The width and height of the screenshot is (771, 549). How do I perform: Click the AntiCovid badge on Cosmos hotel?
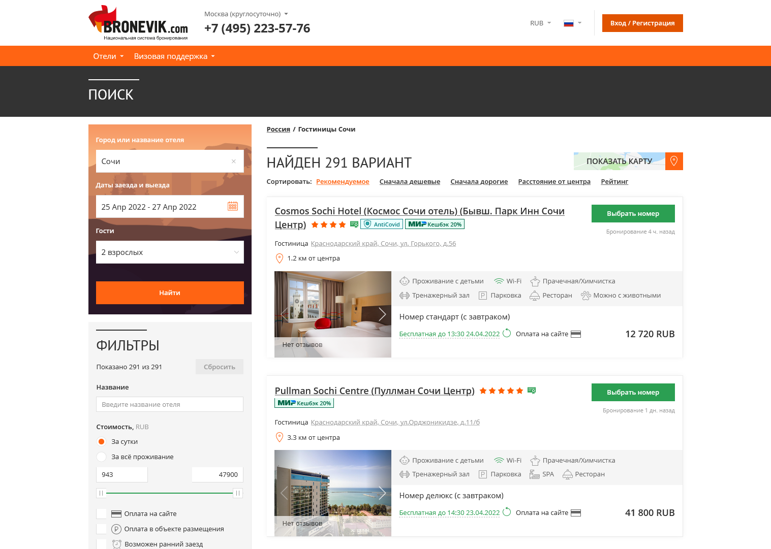pyautogui.click(x=382, y=224)
